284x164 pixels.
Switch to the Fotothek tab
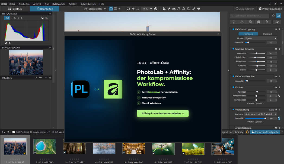tap(15, 9)
